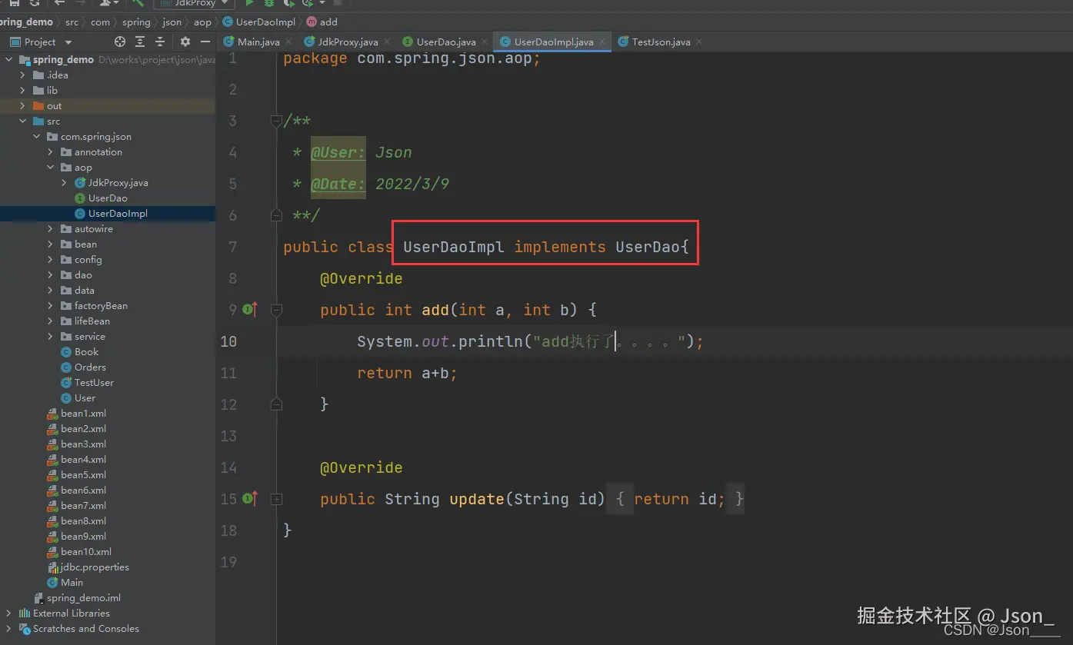Click the spring breadcrumb

(136, 22)
